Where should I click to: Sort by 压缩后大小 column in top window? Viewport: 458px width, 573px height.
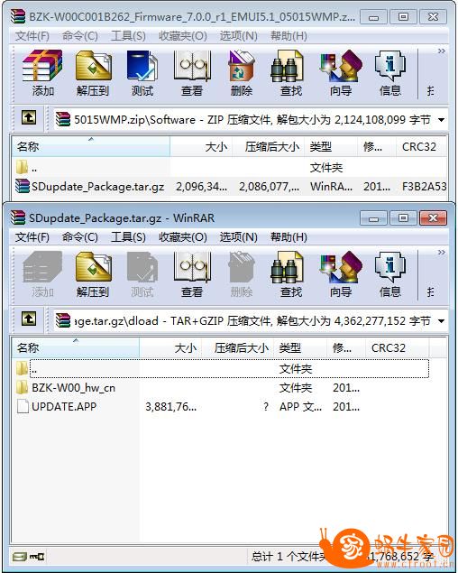click(x=268, y=146)
